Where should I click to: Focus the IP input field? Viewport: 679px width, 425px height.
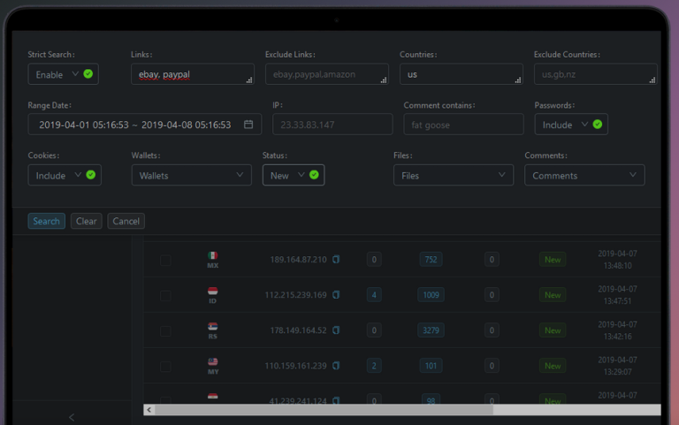[332, 125]
